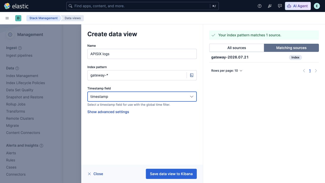Click the Index badge

coord(295,57)
